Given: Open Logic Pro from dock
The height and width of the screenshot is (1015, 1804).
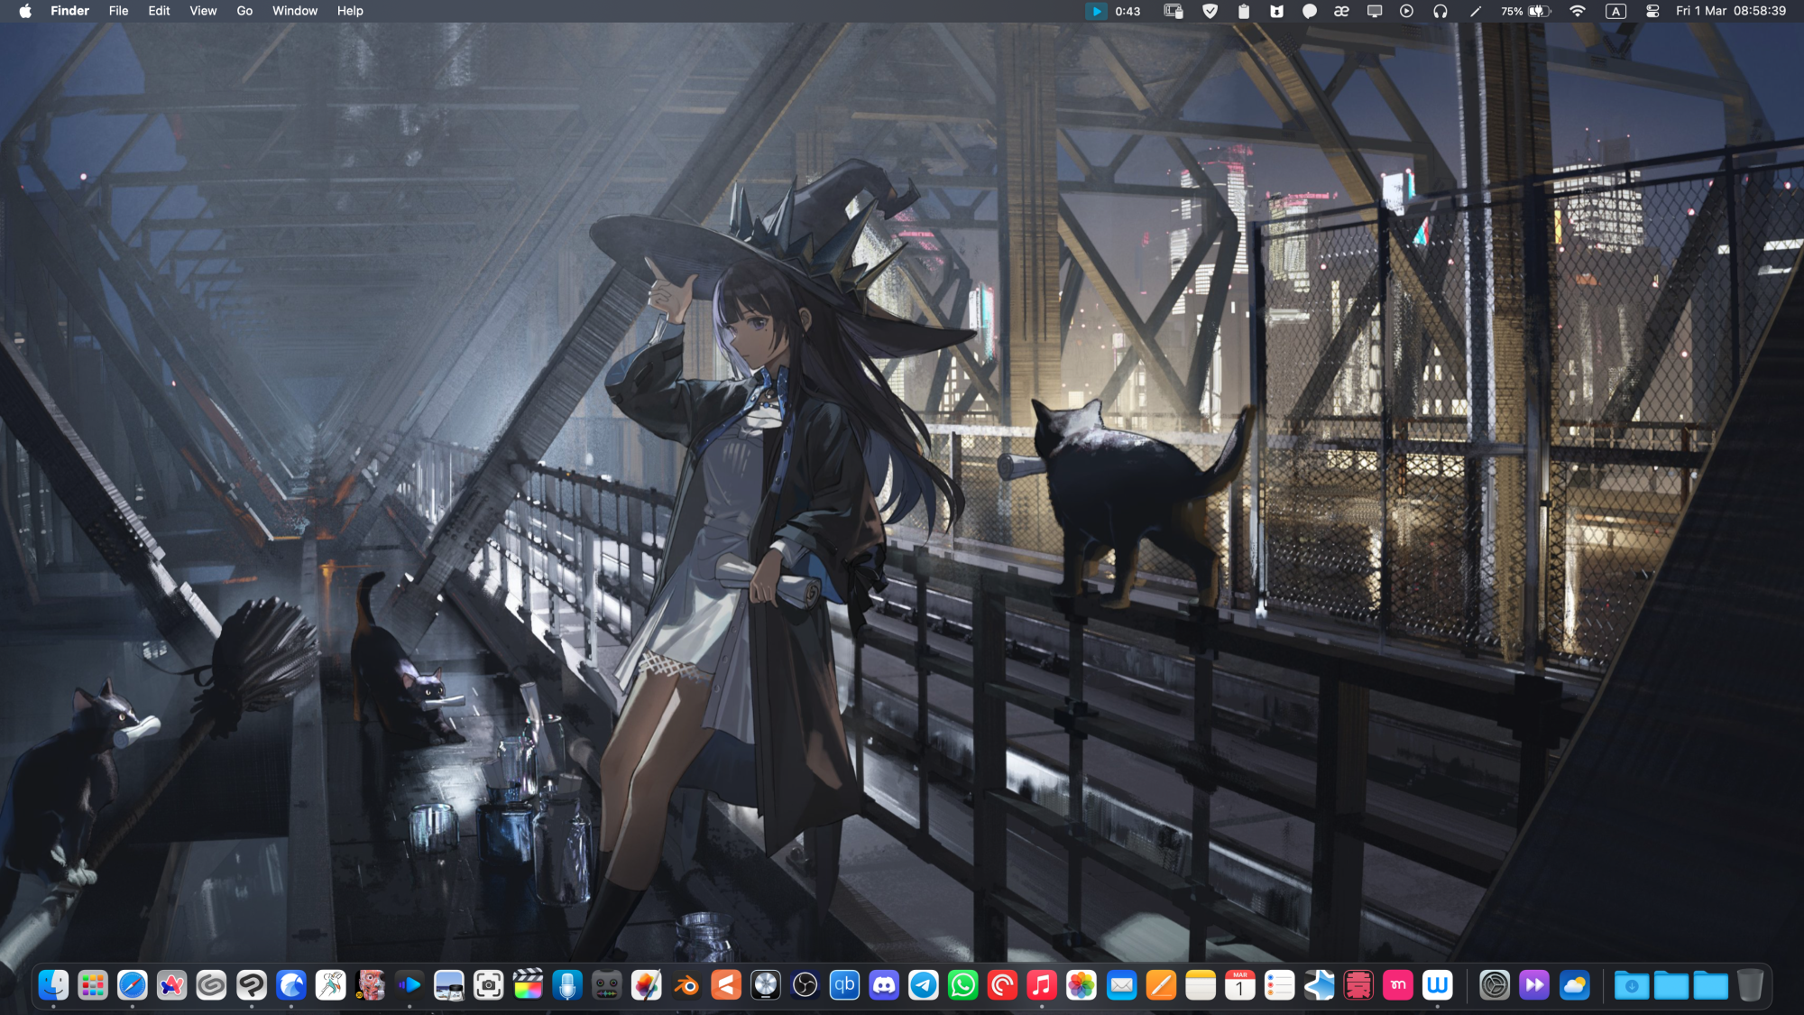Looking at the screenshot, I should (766, 985).
